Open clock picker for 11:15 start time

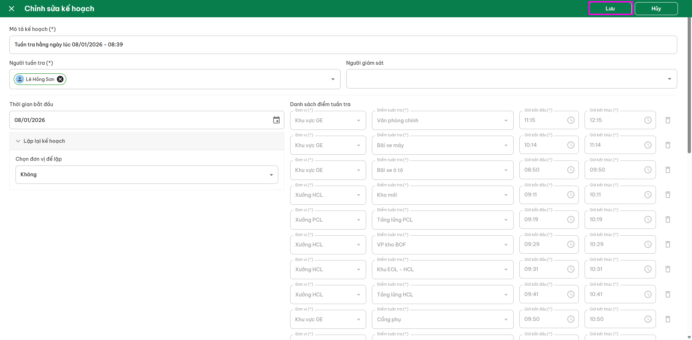[571, 120]
